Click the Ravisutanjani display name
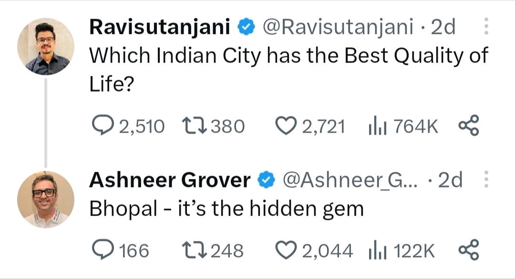515x279 pixels. (x=160, y=28)
